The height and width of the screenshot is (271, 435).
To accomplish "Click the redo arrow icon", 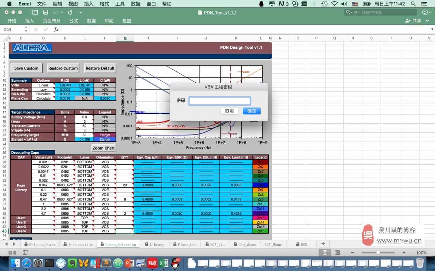I will [70, 12].
